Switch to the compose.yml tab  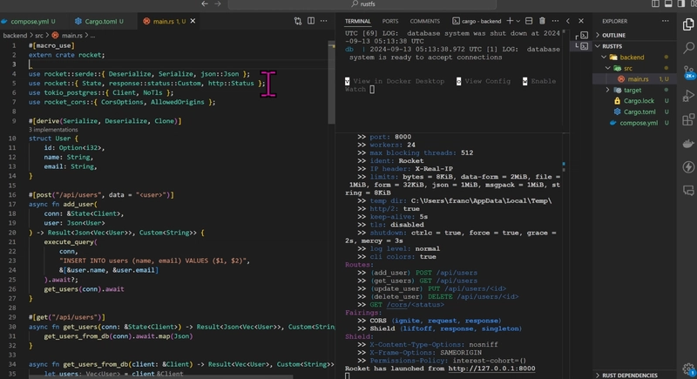tap(32, 21)
